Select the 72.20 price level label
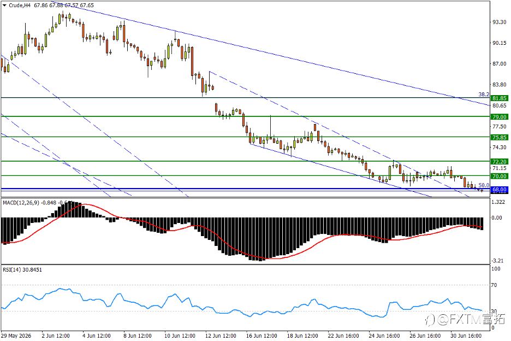The width and height of the screenshot is (511, 341). pos(500,162)
